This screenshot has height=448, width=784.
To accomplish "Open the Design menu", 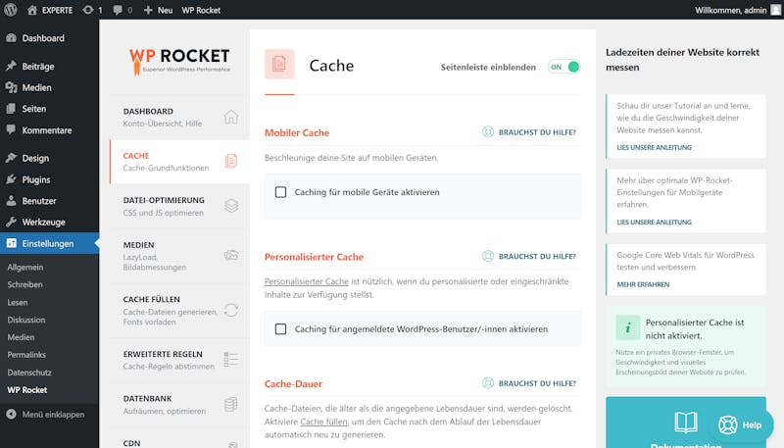I will 49,158.
